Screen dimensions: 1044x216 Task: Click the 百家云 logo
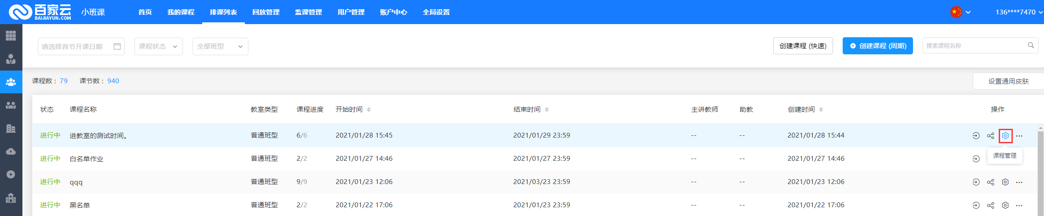coord(40,12)
